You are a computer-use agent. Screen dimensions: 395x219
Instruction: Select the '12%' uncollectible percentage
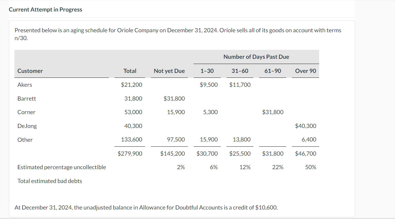(245, 167)
